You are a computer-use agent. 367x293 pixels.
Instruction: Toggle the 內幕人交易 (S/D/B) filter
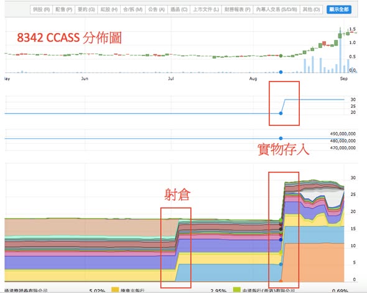(x=276, y=9)
